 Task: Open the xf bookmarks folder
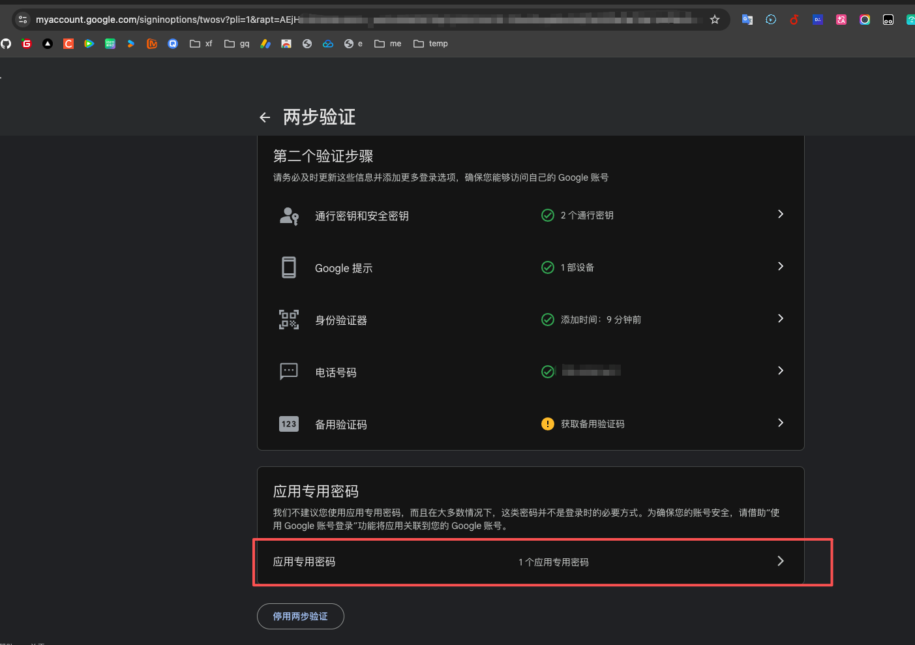pyautogui.click(x=201, y=44)
